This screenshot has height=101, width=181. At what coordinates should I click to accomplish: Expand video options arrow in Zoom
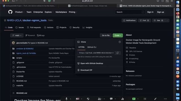81,99
